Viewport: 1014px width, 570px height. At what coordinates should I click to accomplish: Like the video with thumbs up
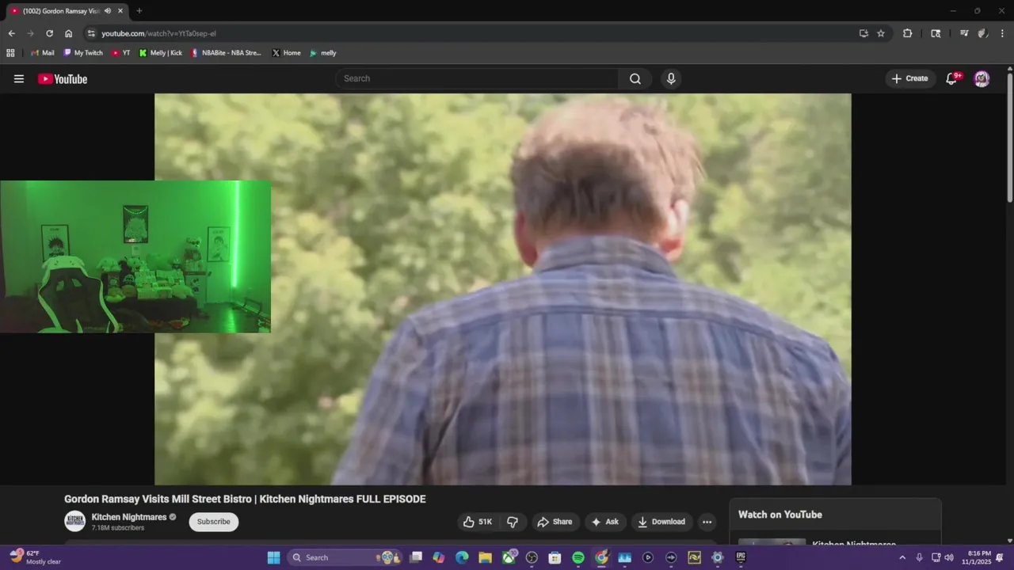tap(478, 522)
